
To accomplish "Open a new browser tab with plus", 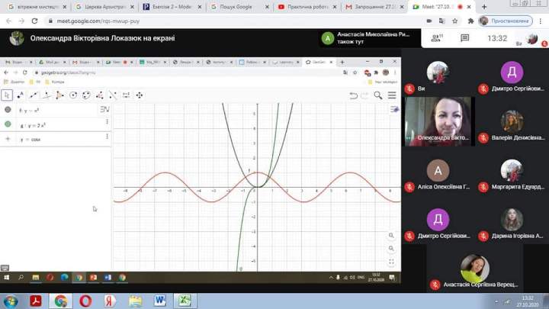I will [x=484, y=7].
